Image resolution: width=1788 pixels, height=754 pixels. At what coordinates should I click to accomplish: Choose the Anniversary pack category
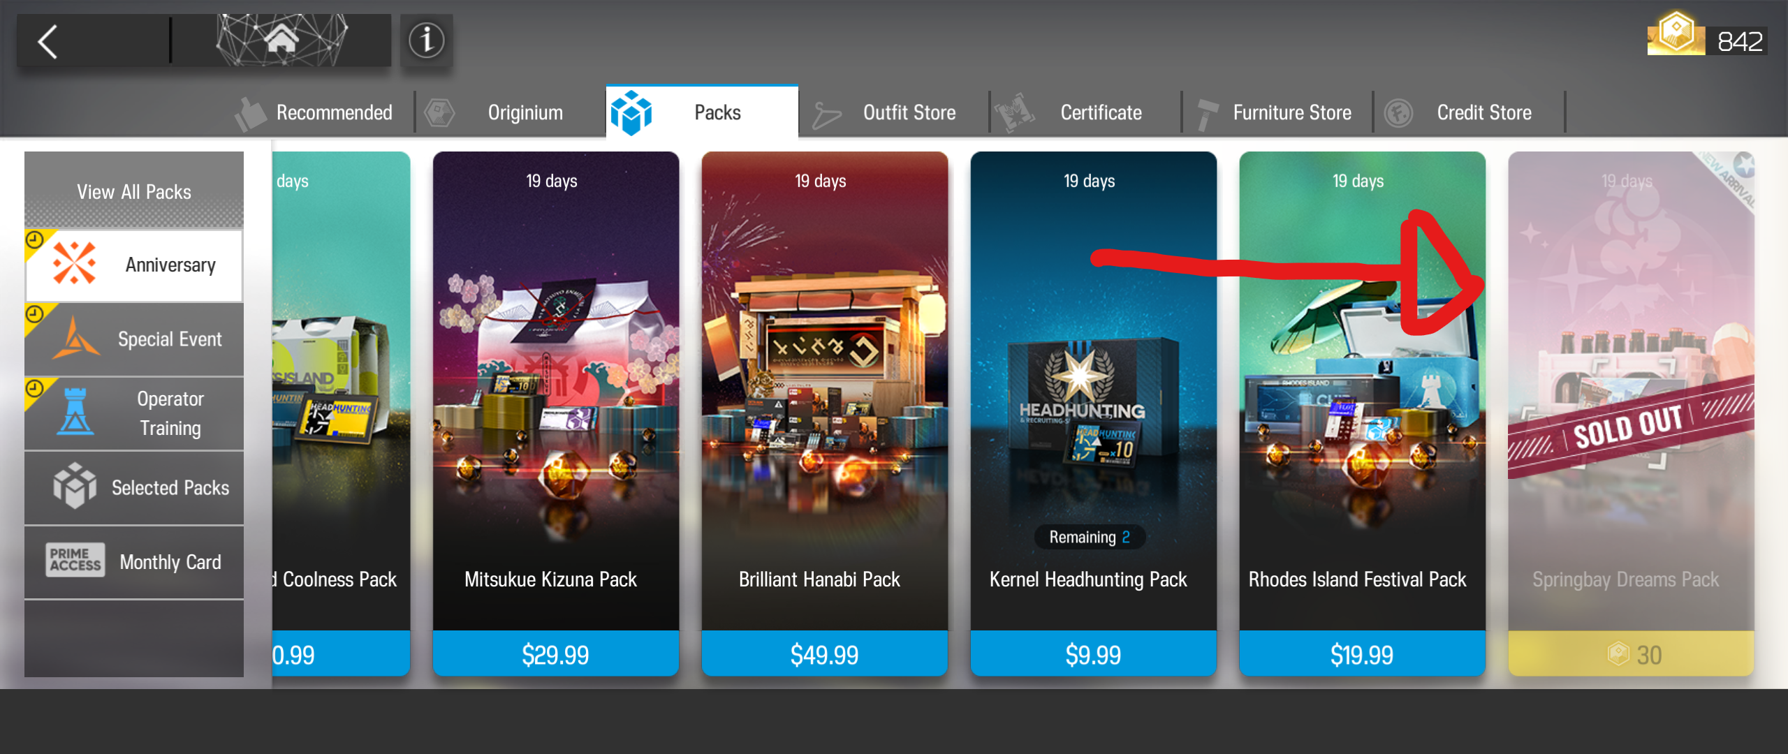tap(134, 265)
